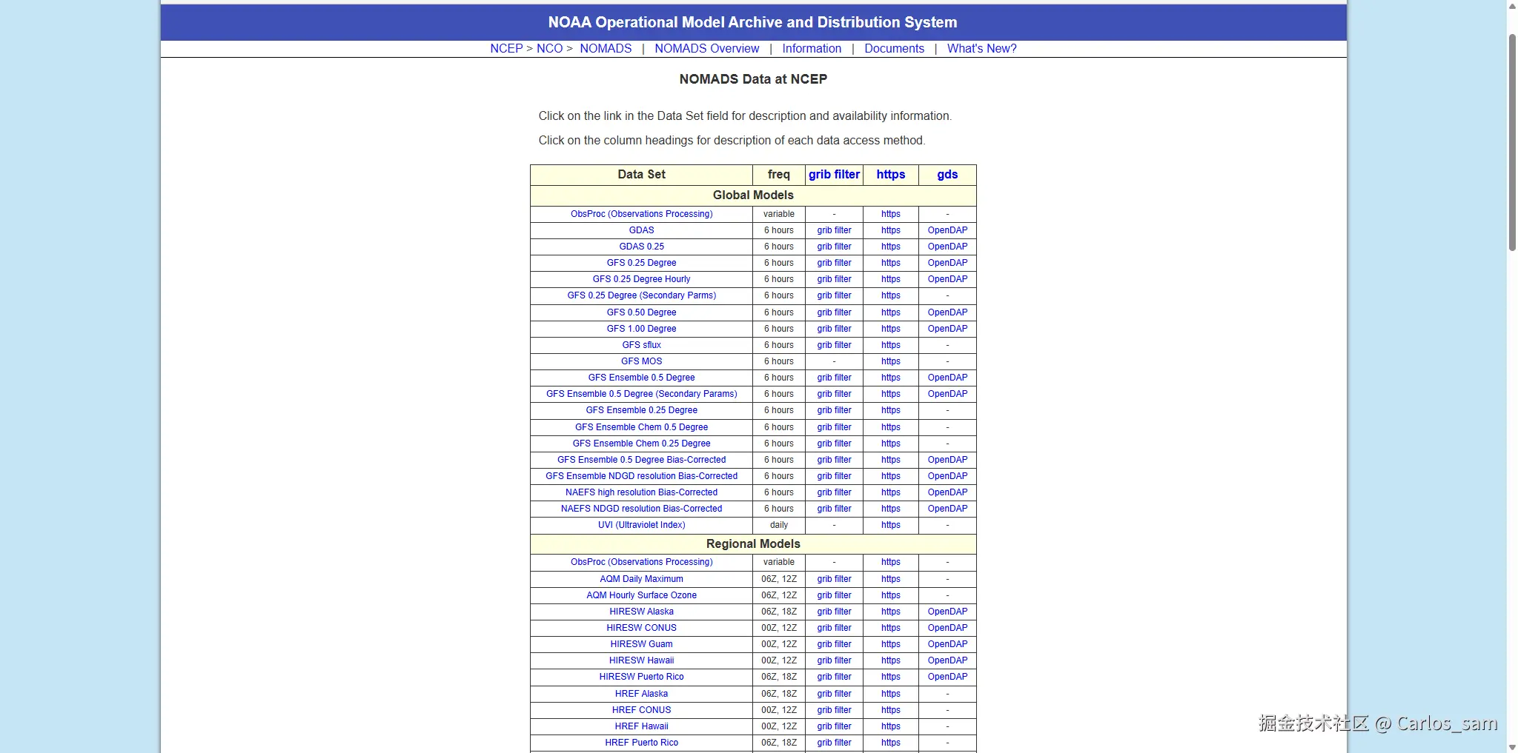This screenshot has width=1518, height=753.
Task: Open GFS Ensemble 0.5 Degree (Secondary Params)
Action: tap(642, 394)
